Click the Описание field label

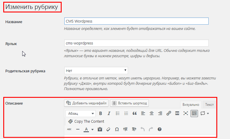tap(14, 103)
